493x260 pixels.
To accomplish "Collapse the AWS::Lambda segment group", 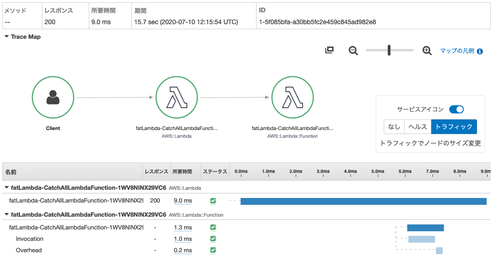I will [x=6, y=187].
